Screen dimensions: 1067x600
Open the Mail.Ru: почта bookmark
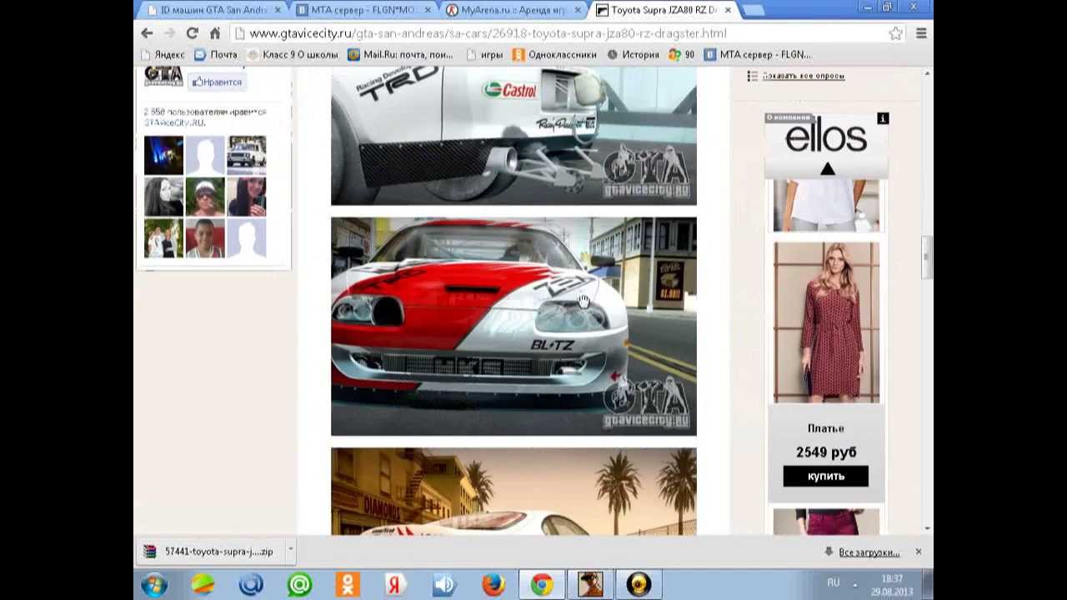pyautogui.click(x=400, y=54)
